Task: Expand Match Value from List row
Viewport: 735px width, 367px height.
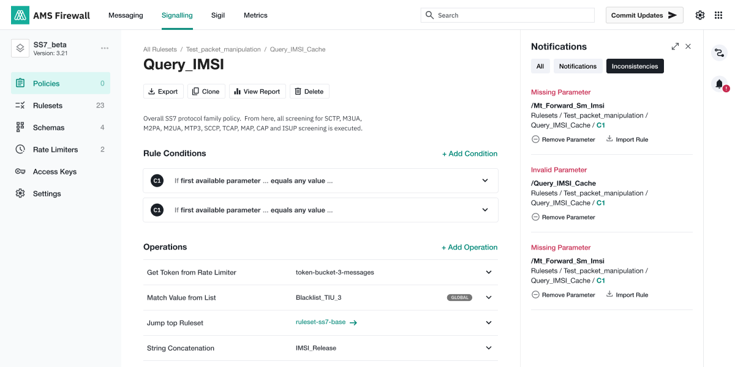Action: (x=489, y=297)
